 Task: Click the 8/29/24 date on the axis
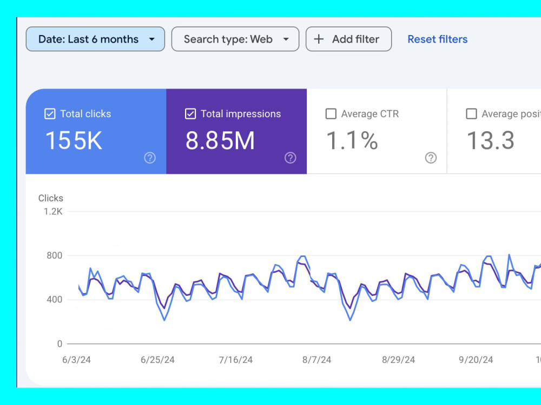[x=398, y=360]
